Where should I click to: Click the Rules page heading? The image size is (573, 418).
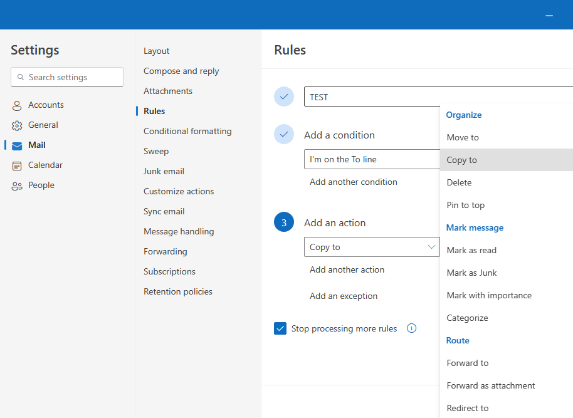290,50
